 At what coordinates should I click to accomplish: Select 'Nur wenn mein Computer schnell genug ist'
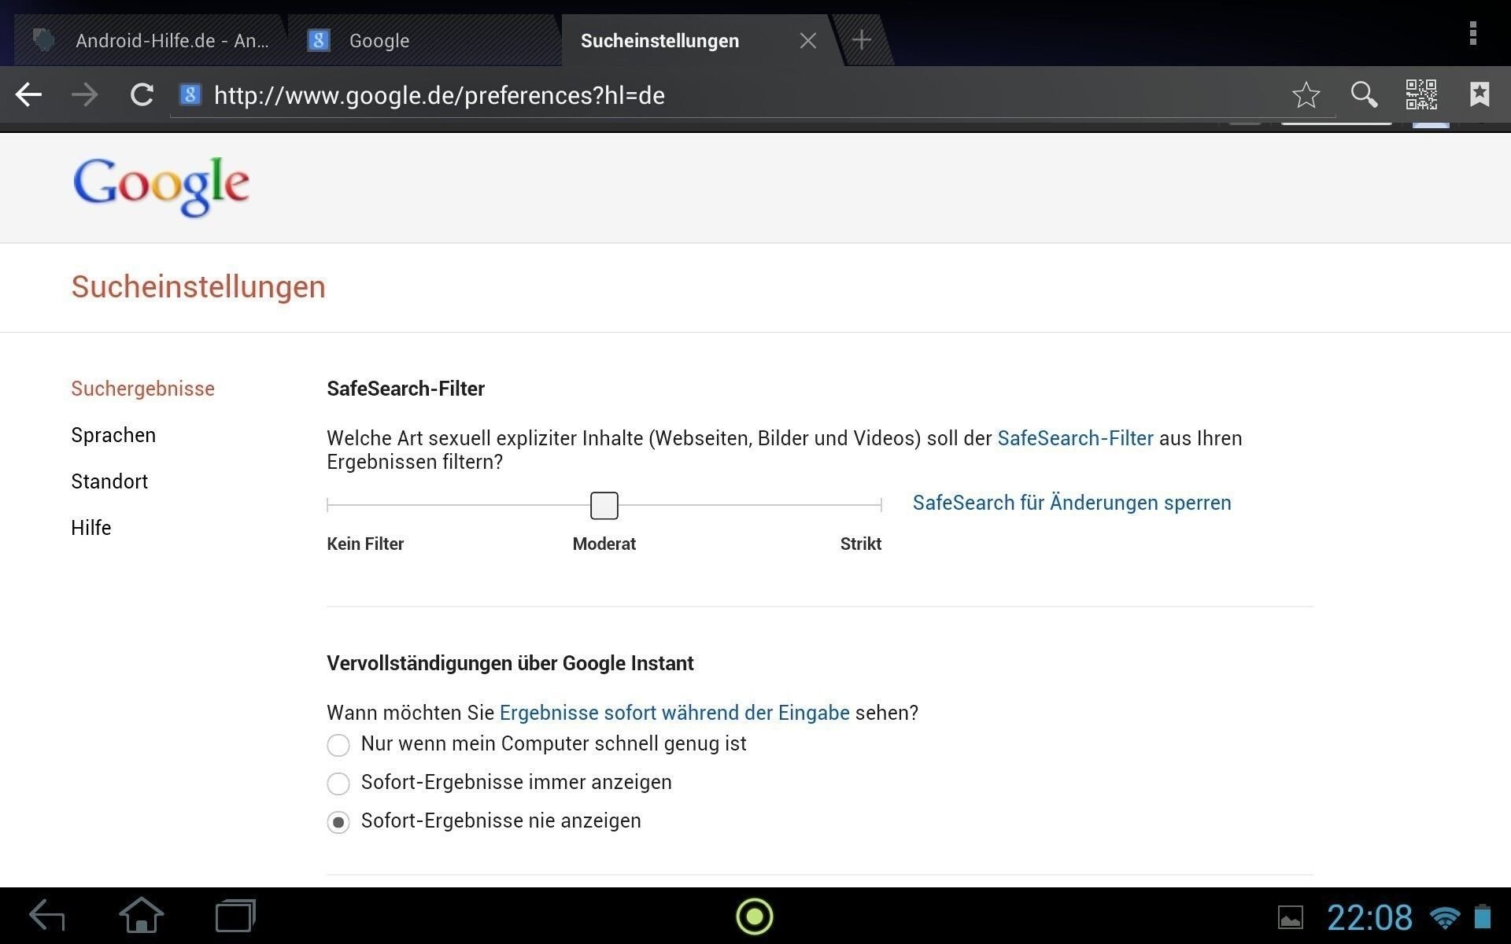point(338,745)
